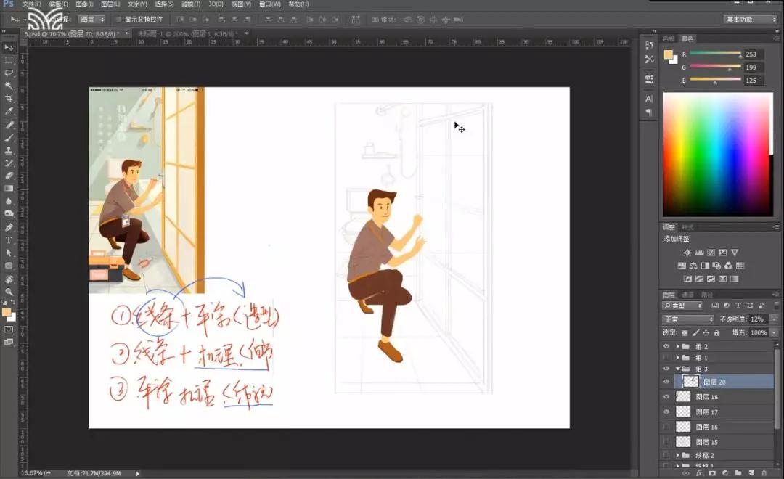Screen dimensions: 784x479
Task: Select the Gradient tool
Action: [x=9, y=189]
